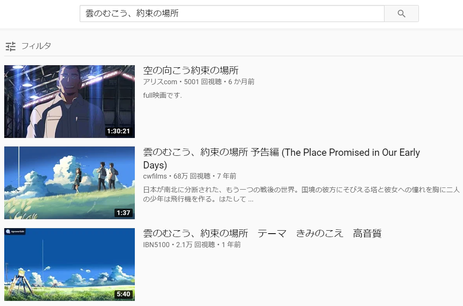Open the 予告編 trailer video title

282,159
